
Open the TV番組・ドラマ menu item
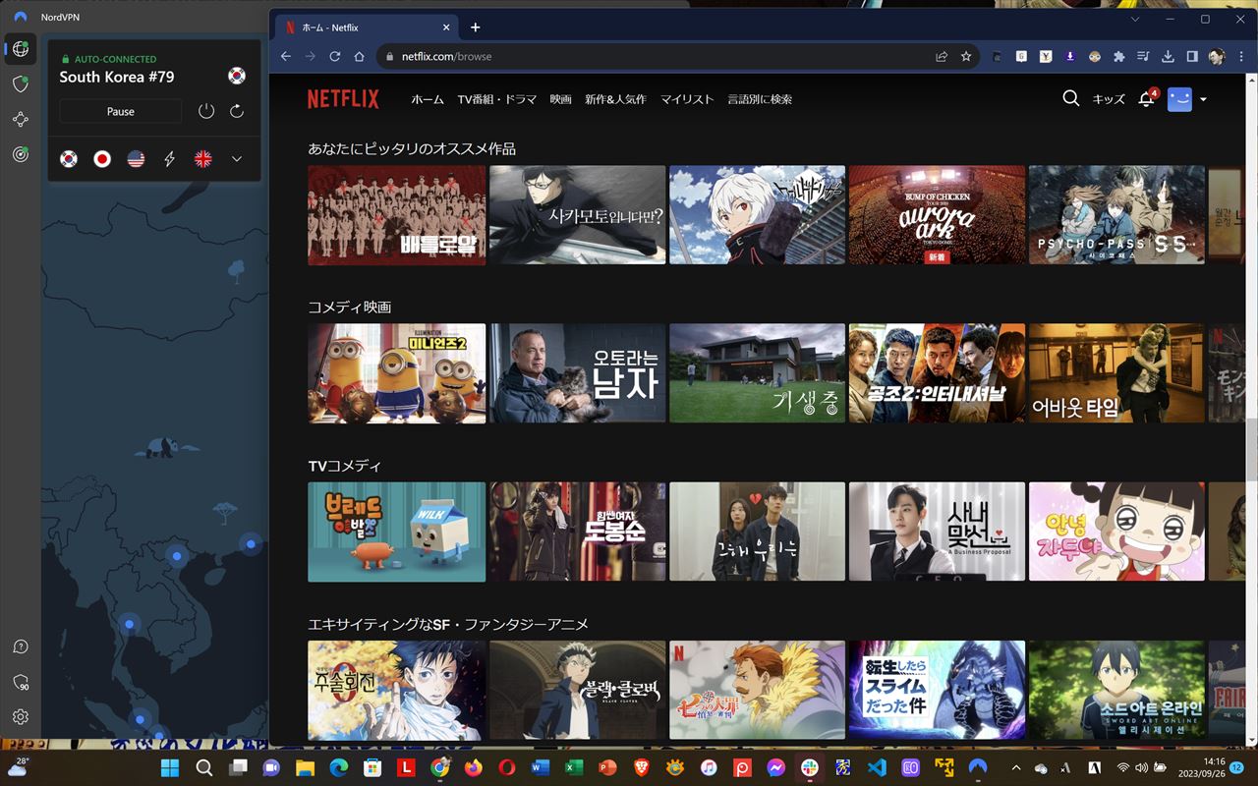tap(497, 99)
